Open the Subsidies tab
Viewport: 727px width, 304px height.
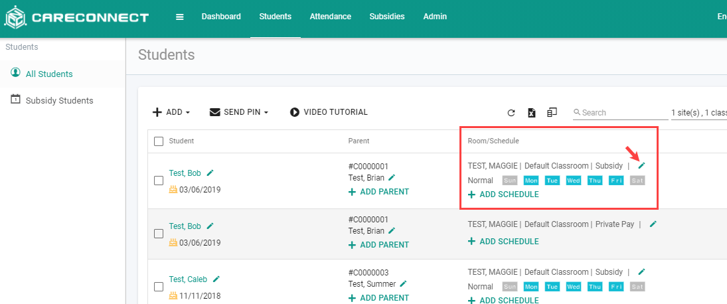pyautogui.click(x=387, y=17)
